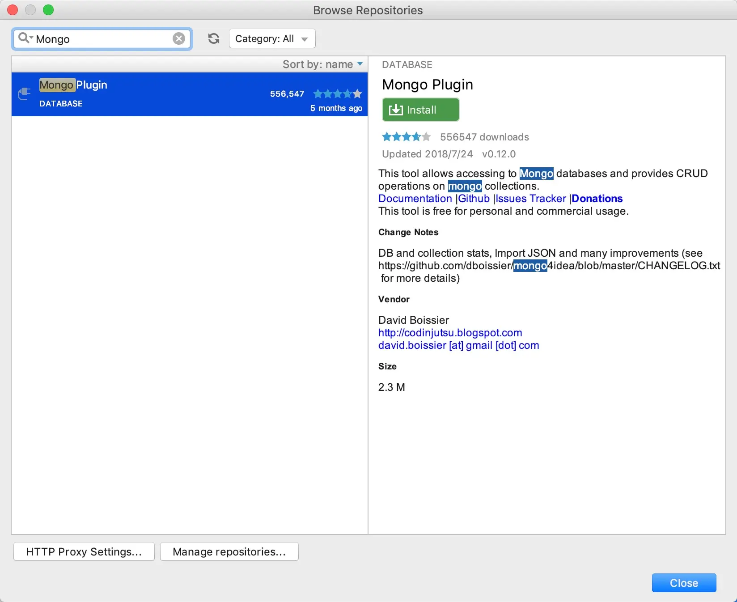Open the Github link
This screenshot has width=737, height=602.
474,199
